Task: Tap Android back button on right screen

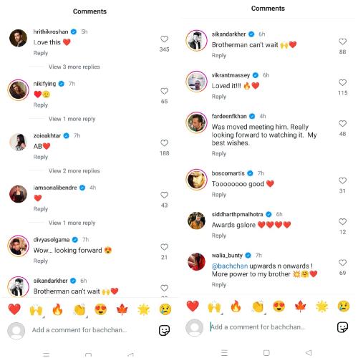Action: click(x=309, y=352)
